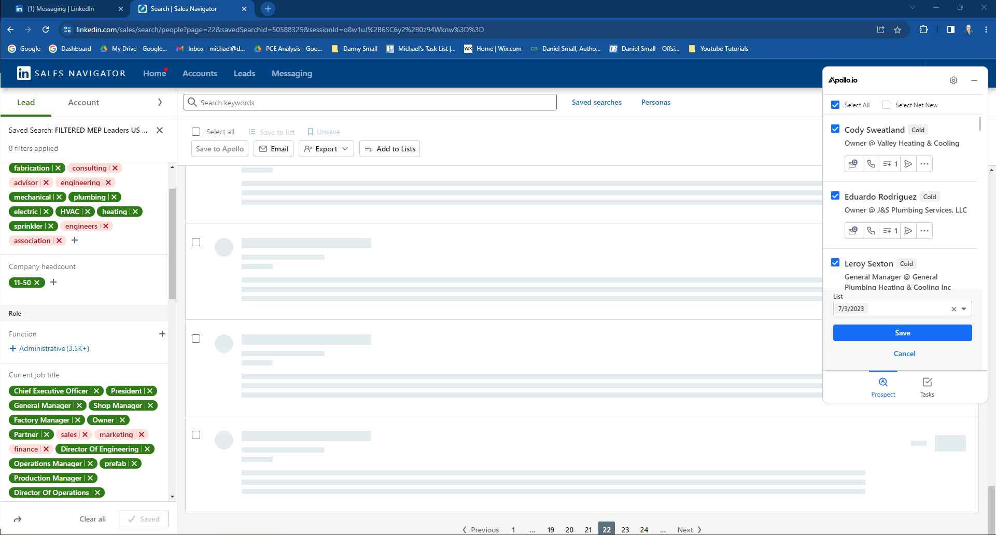Viewport: 996px width, 535px height.
Task: Click the blue Save button
Action: coord(902,333)
